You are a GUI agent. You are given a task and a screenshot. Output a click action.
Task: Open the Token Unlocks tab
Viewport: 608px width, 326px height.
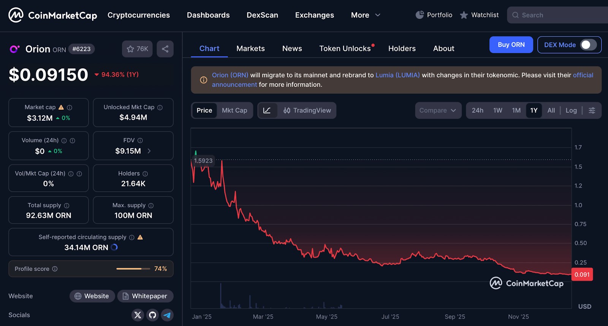(x=345, y=49)
